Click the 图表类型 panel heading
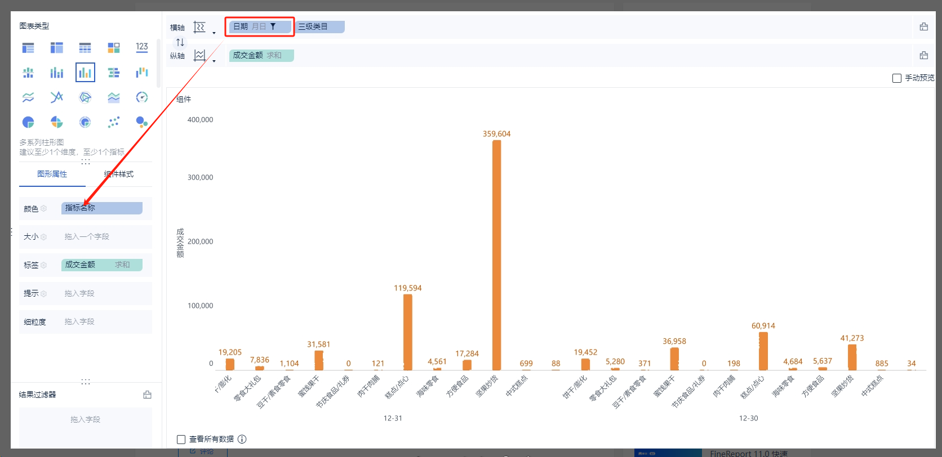The width and height of the screenshot is (942, 457). [34, 26]
